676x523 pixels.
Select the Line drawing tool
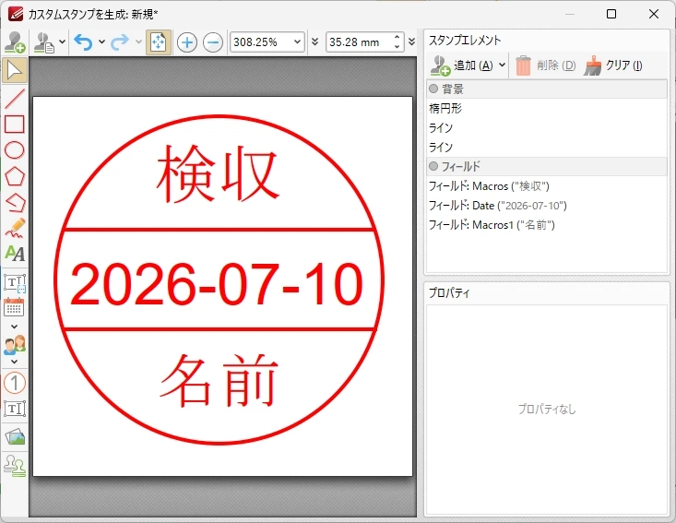[15, 99]
